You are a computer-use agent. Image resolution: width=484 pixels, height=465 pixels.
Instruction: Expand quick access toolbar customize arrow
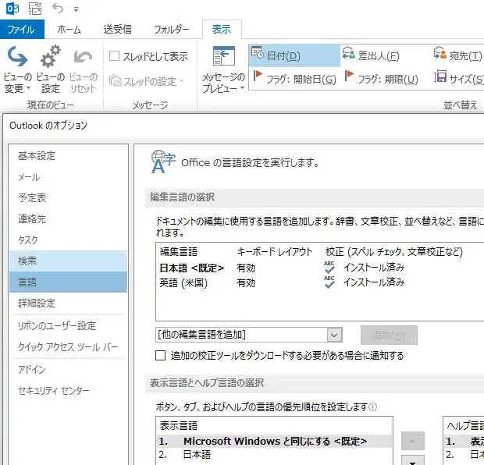click(x=76, y=9)
